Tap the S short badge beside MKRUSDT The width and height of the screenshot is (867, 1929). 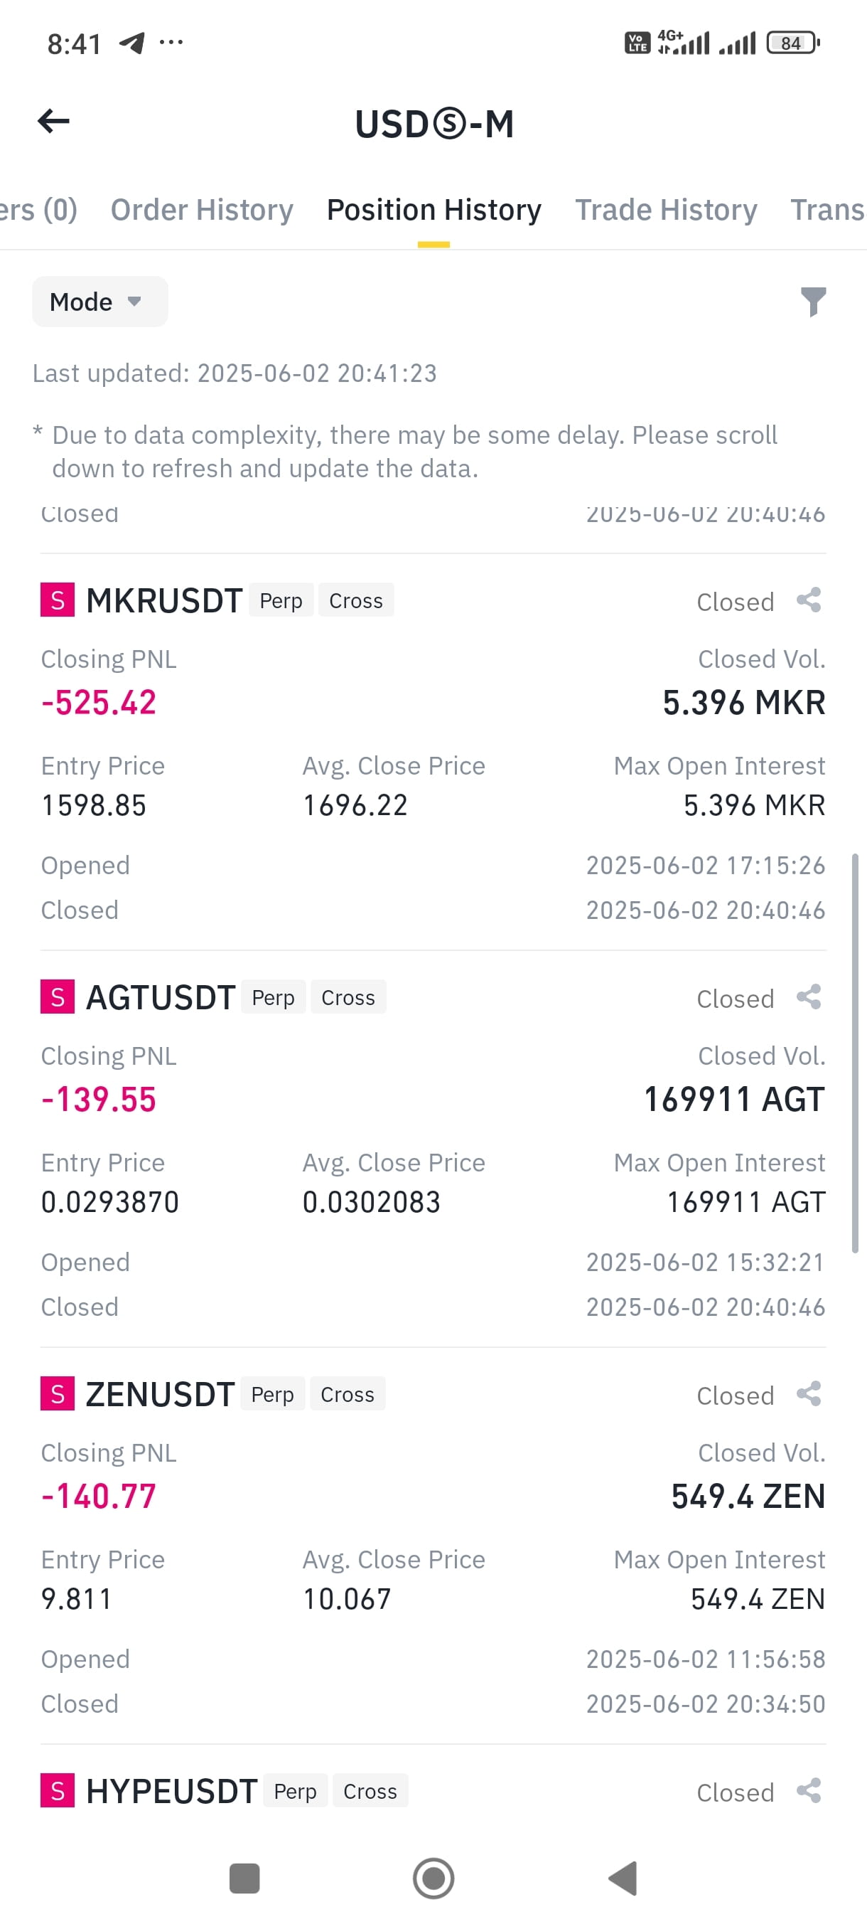click(58, 600)
